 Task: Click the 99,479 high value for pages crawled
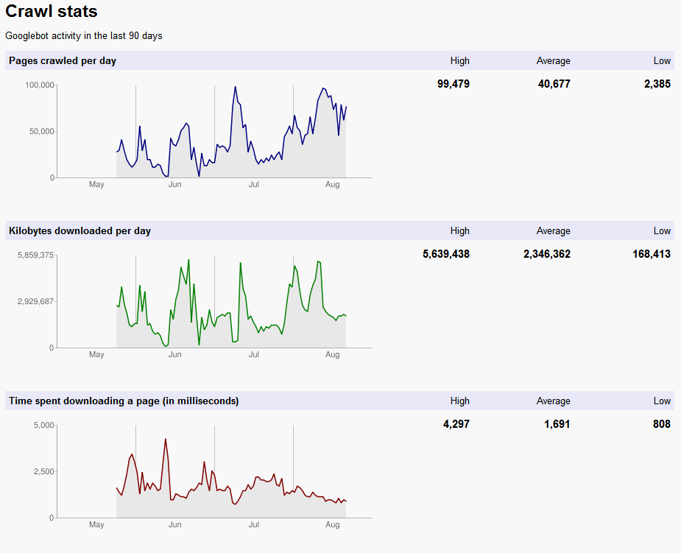point(453,84)
